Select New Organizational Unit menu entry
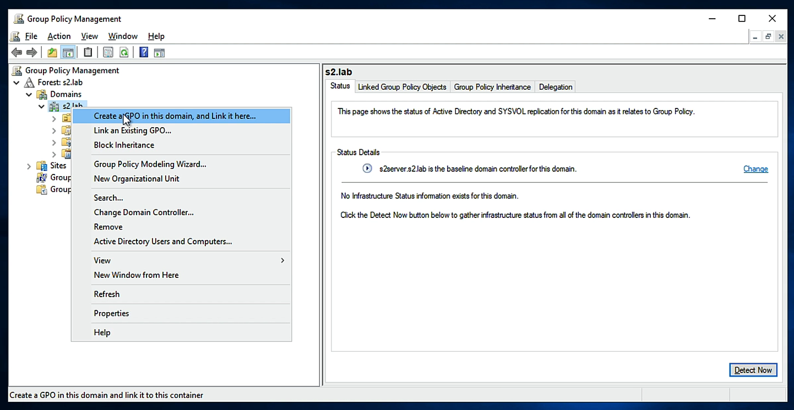 click(137, 179)
